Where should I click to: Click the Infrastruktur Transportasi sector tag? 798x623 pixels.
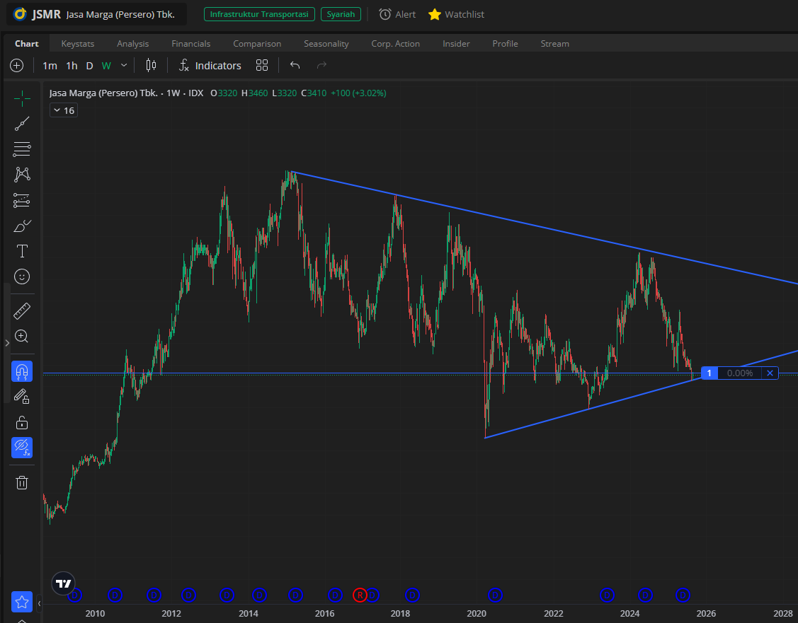pyautogui.click(x=259, y=14)
